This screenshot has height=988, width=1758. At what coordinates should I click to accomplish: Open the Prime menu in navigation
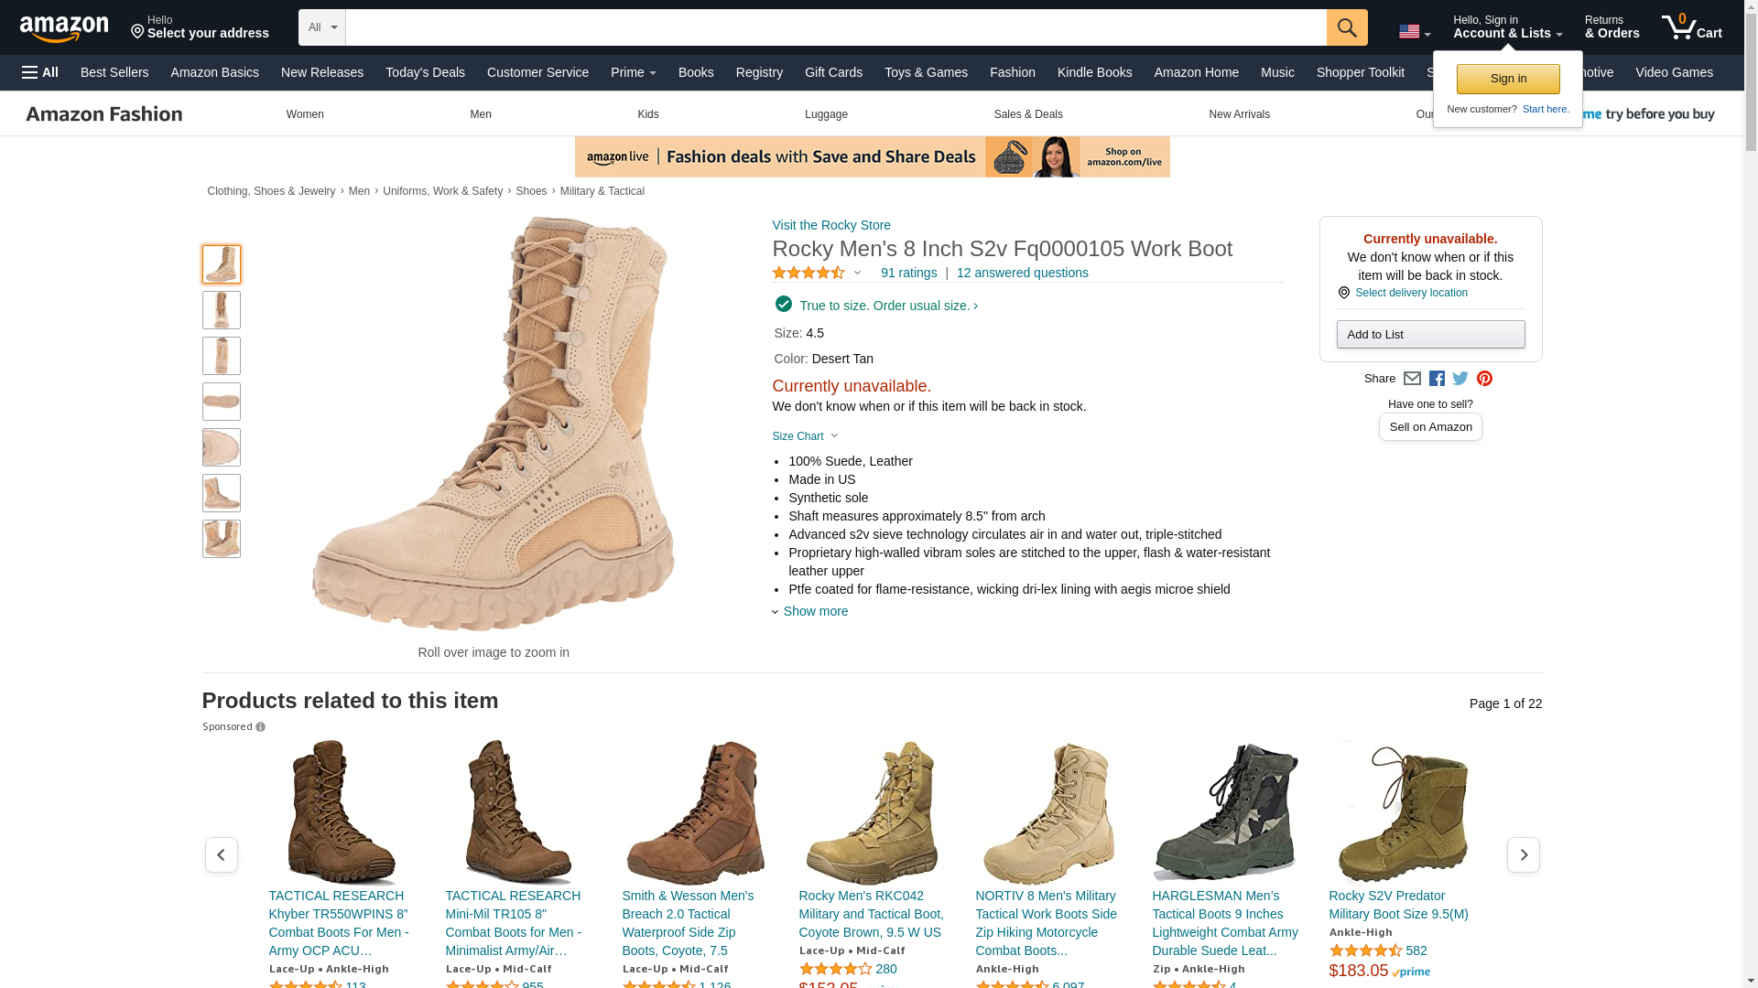(x=633, y=72)
